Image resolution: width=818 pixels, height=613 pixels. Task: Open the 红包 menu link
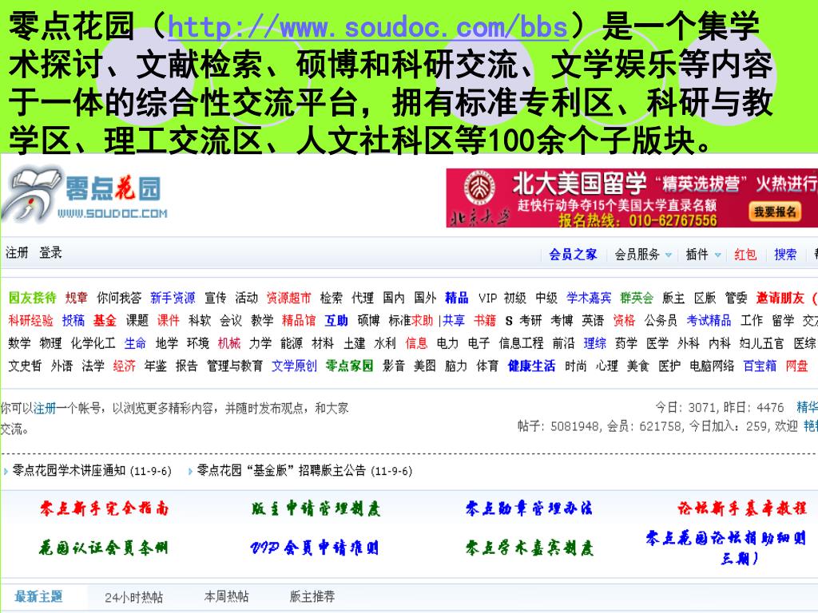coord(745,255)
